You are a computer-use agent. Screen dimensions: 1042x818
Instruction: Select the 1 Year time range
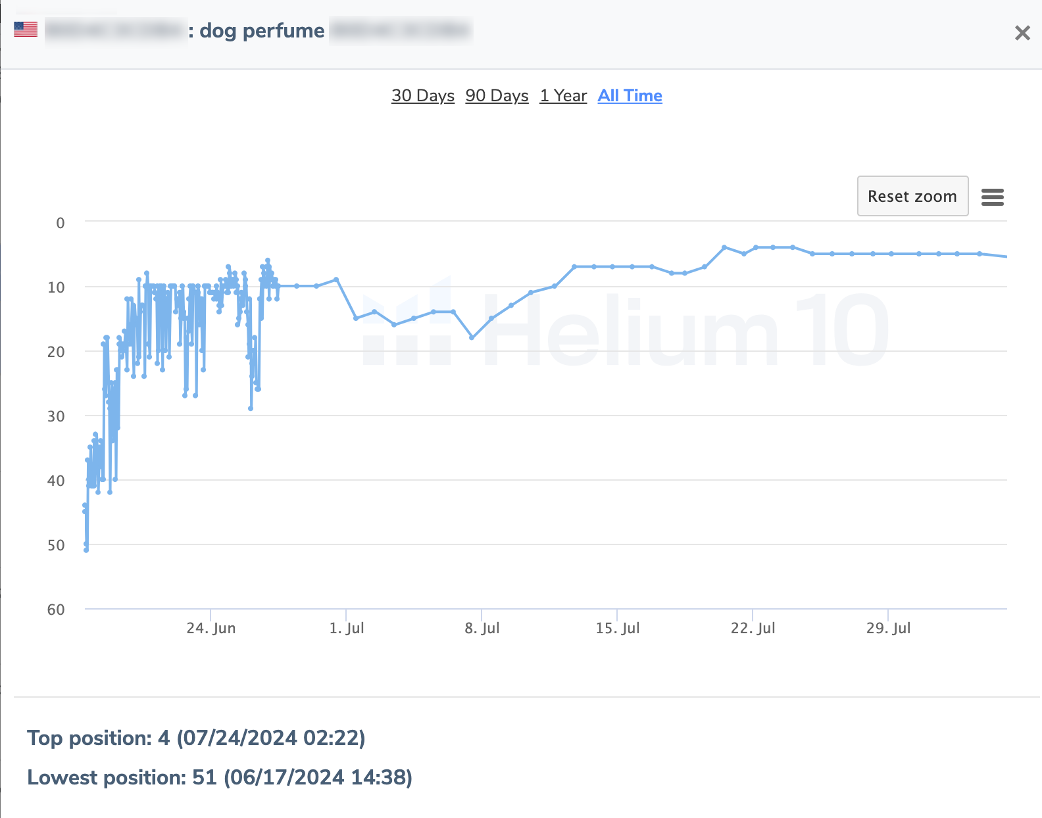click(x=563, y=96)
